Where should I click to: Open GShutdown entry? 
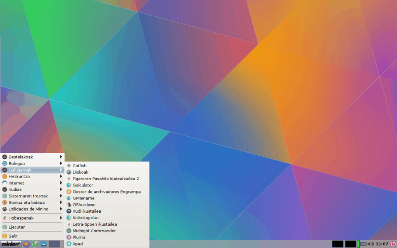[107, 205]
